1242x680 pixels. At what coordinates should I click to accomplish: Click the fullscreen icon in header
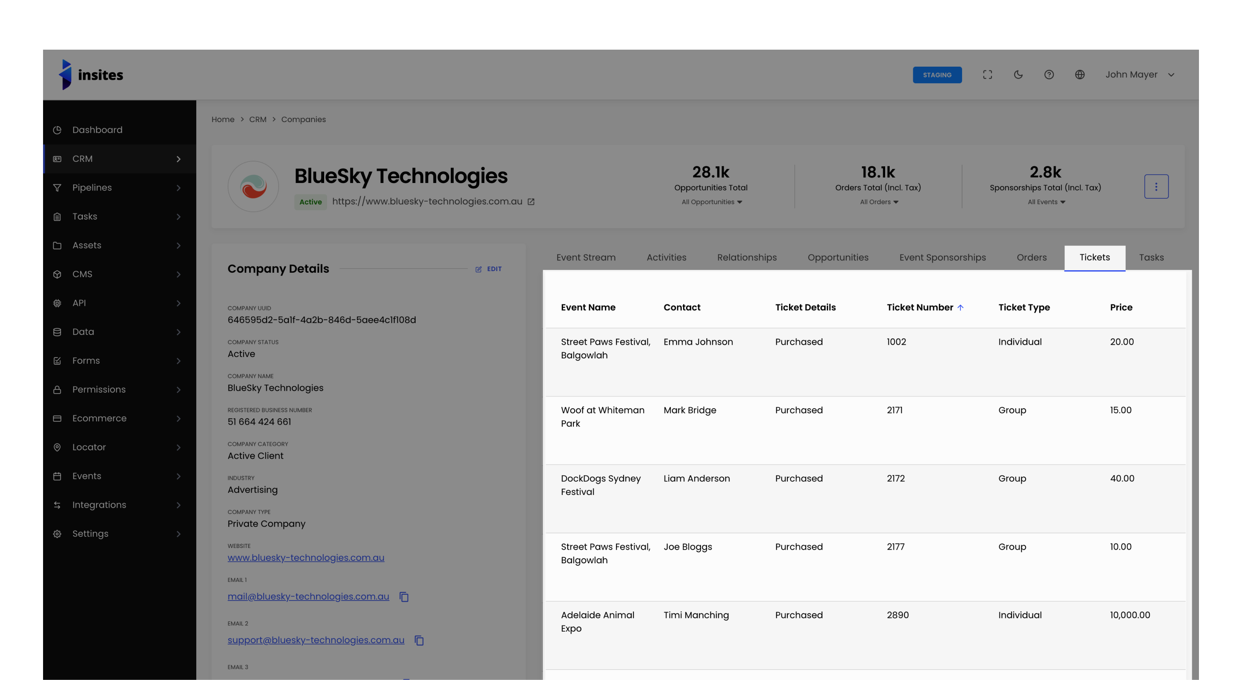tap(987, 74)
